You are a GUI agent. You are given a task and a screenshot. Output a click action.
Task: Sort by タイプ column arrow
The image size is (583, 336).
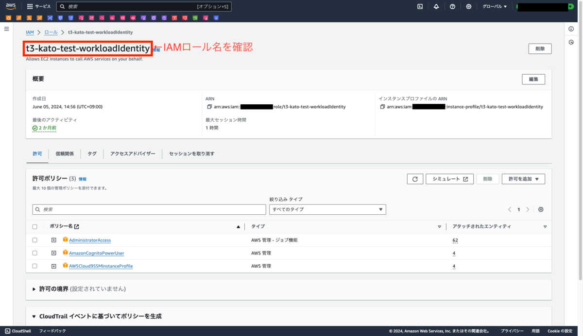tap(439, 226)
